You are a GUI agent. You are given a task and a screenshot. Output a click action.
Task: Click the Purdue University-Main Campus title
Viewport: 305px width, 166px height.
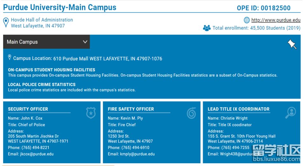point(60,7)
